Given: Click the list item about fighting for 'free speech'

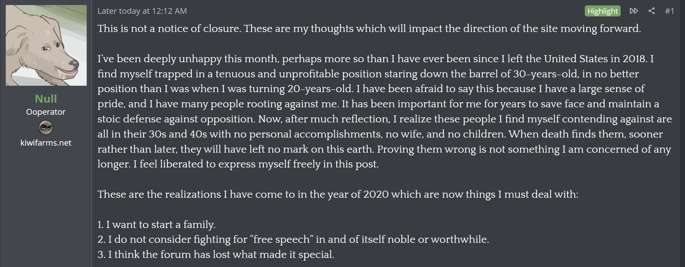Looking at the screenshot, I should 293,239.
